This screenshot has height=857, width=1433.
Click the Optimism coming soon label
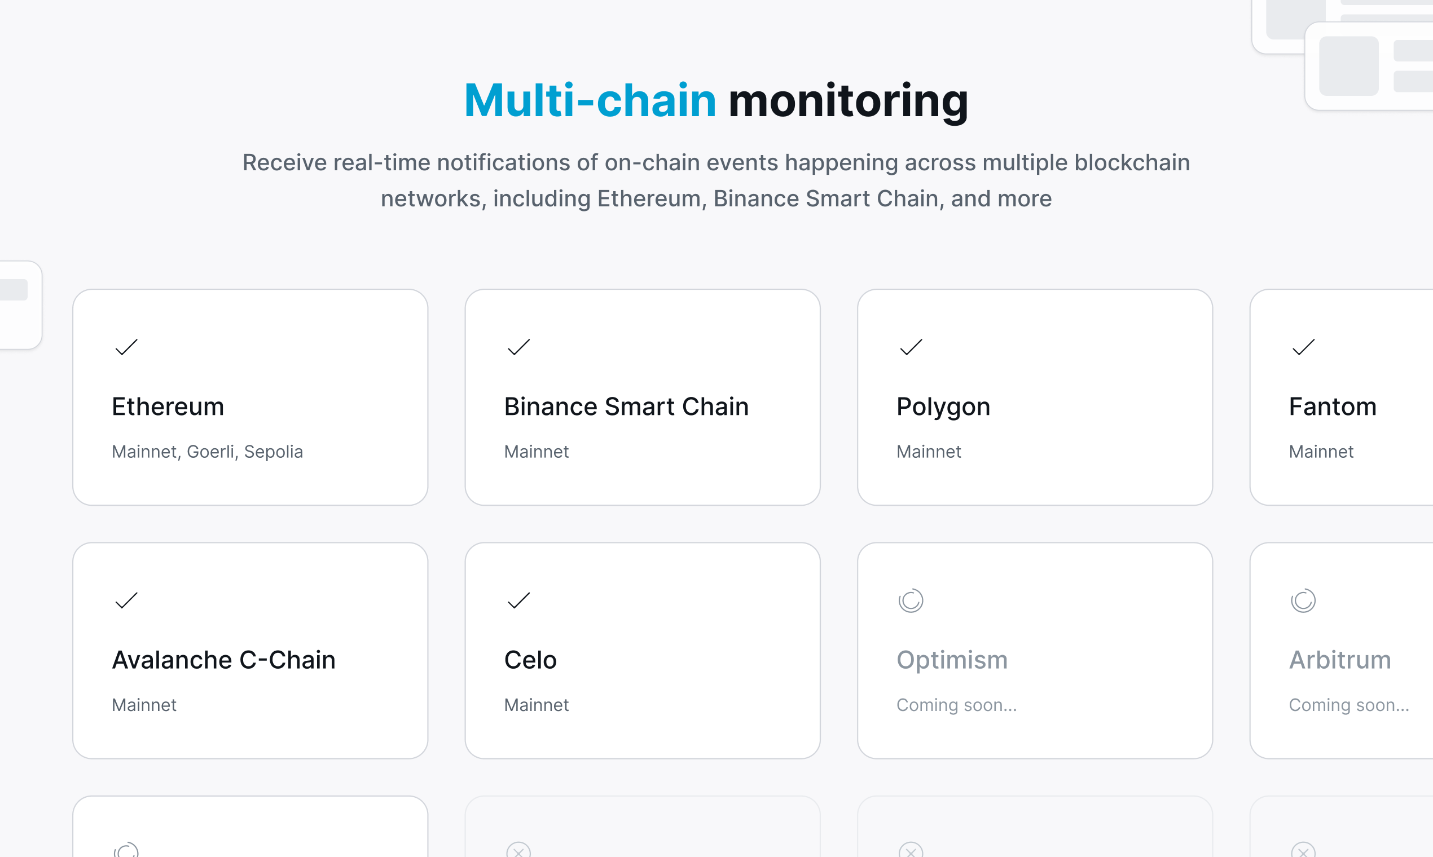pos(956,705)
